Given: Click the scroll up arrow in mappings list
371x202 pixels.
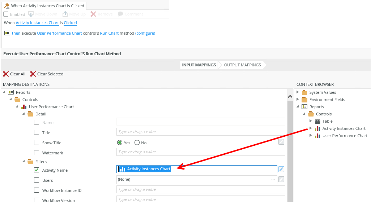Looking at the screenshot, I should [290, 97].
